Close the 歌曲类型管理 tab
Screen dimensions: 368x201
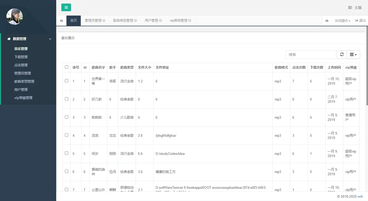click(135, 21)
